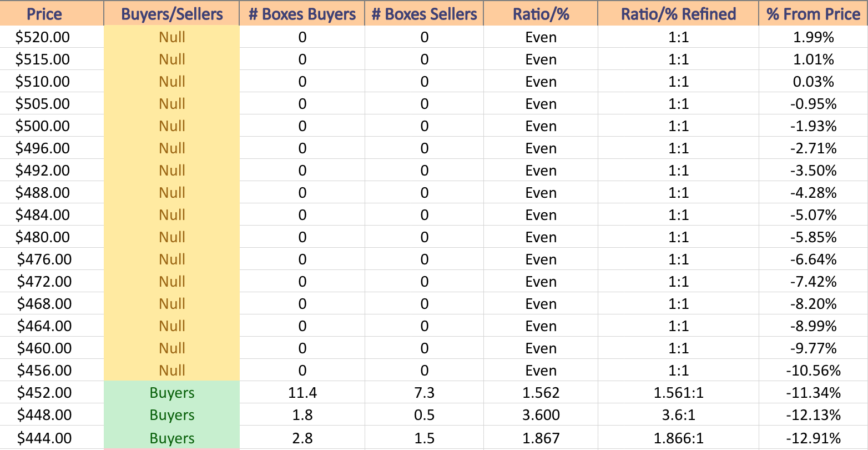Viewport: 868px width, 450px height.
Task: Click the $510.00 price cell
Action: click(52, 82)
